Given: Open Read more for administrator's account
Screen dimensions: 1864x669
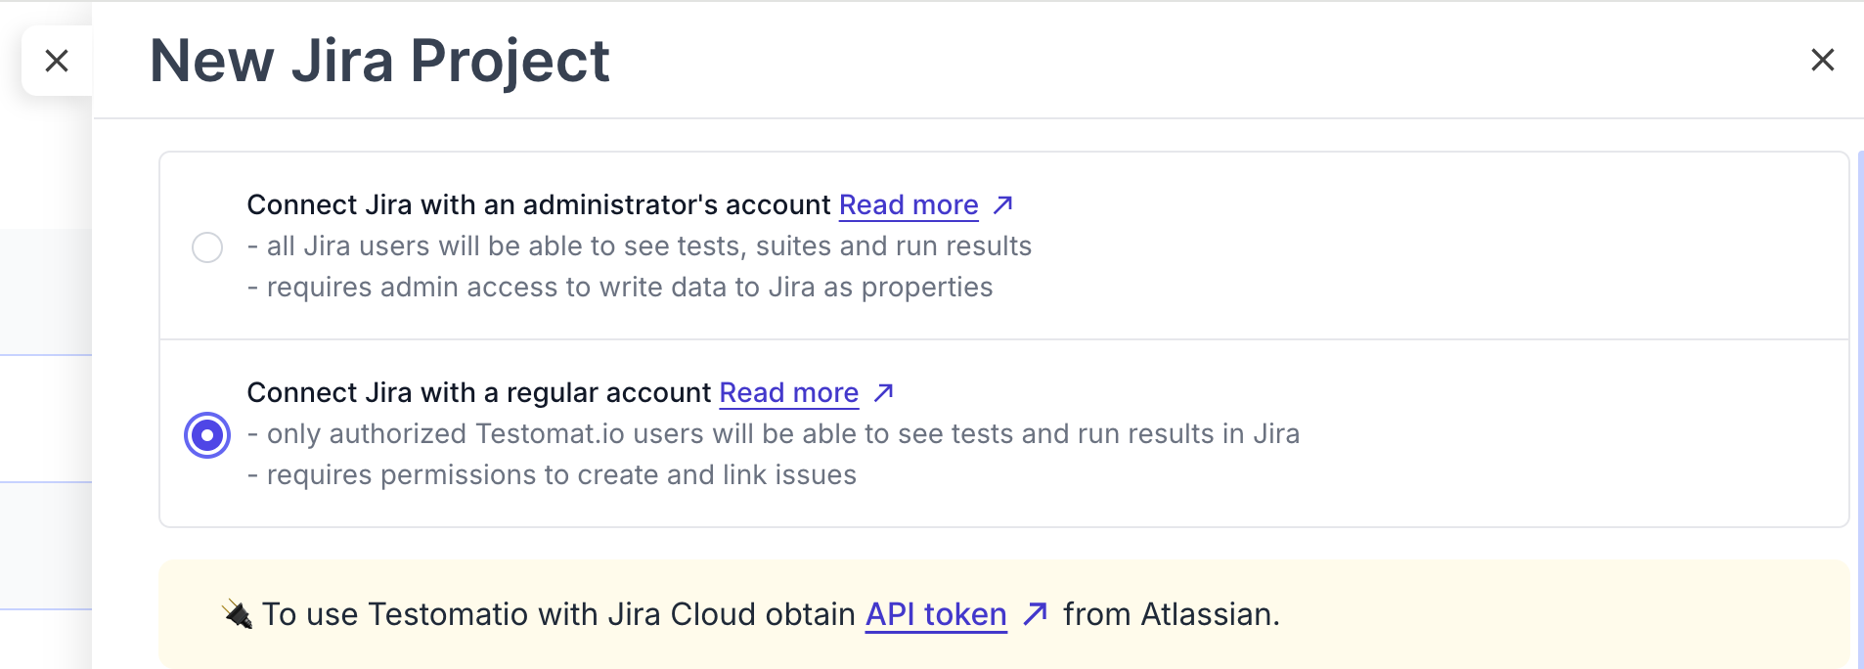Looking at the screenshot, I should [x=908, y=205].
